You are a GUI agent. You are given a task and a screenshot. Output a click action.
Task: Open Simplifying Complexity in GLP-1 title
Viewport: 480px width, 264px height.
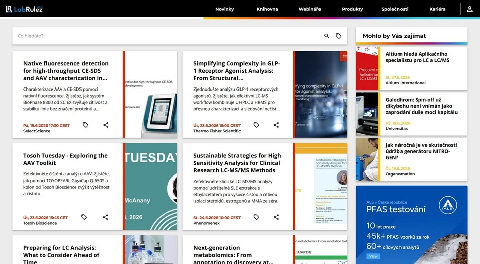pyautogui.click(x=236, y=71)
